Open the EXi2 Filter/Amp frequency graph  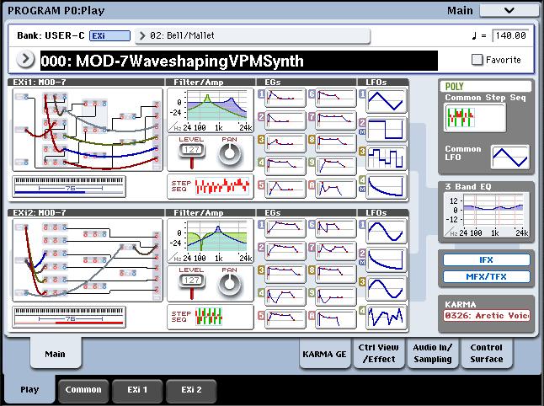pyautogui.click(x=211, y=241)
